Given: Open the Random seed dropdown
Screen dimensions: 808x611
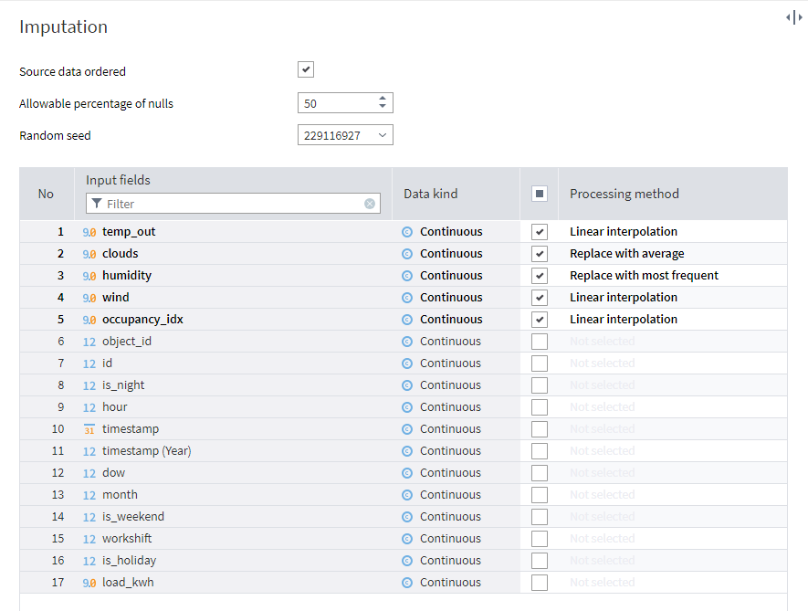Looking at the screenshot, I should coord(382,135).
